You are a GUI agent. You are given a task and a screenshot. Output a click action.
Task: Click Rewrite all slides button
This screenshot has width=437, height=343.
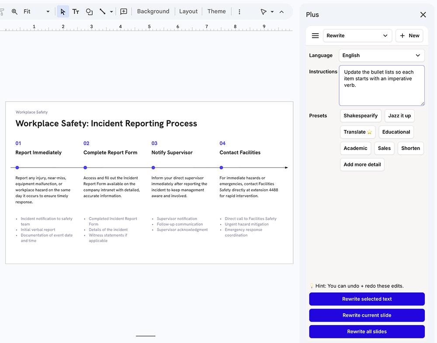click(367, 332)
